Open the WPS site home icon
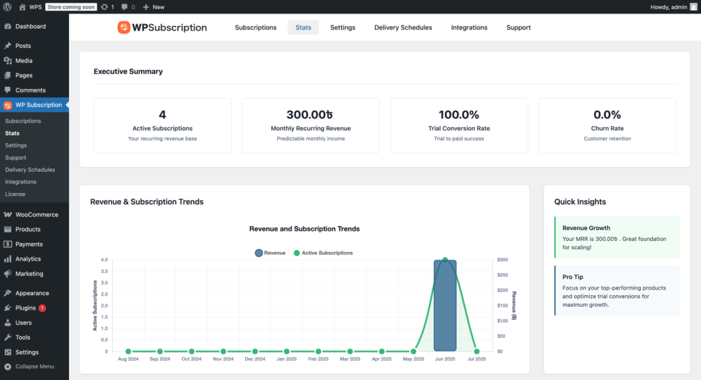The width and height of the screenshot is (701, 380). pos(23,7)
